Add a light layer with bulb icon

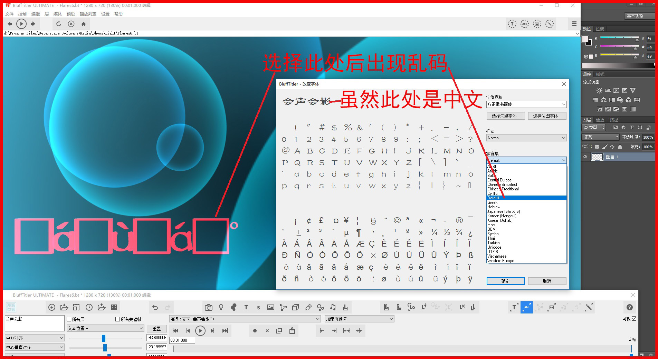(221, 307)
